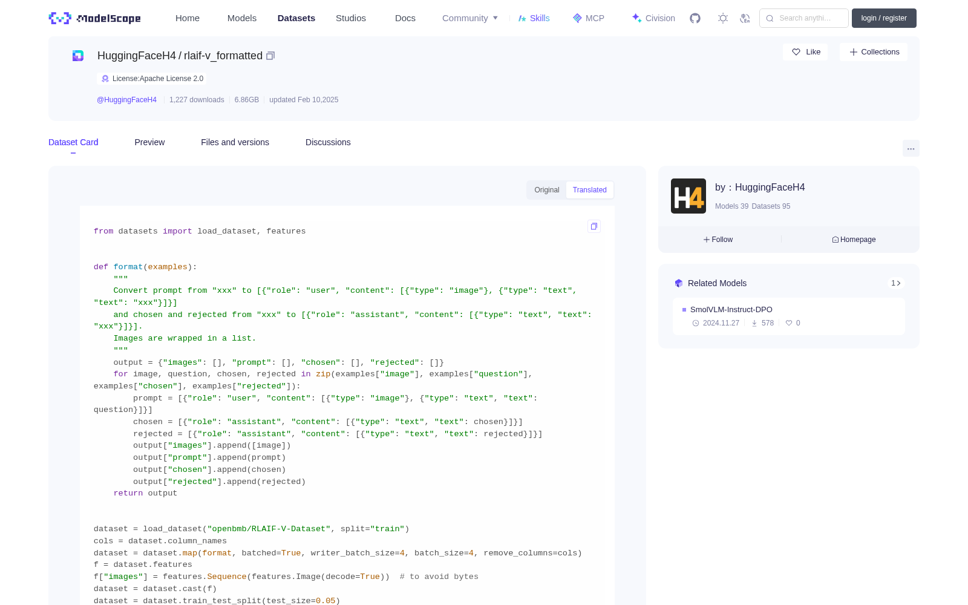Click 'updated Feb 10,2025' text
Viewport: 968px width, 605px height.
pyautogui.click(x=304, y=100)
